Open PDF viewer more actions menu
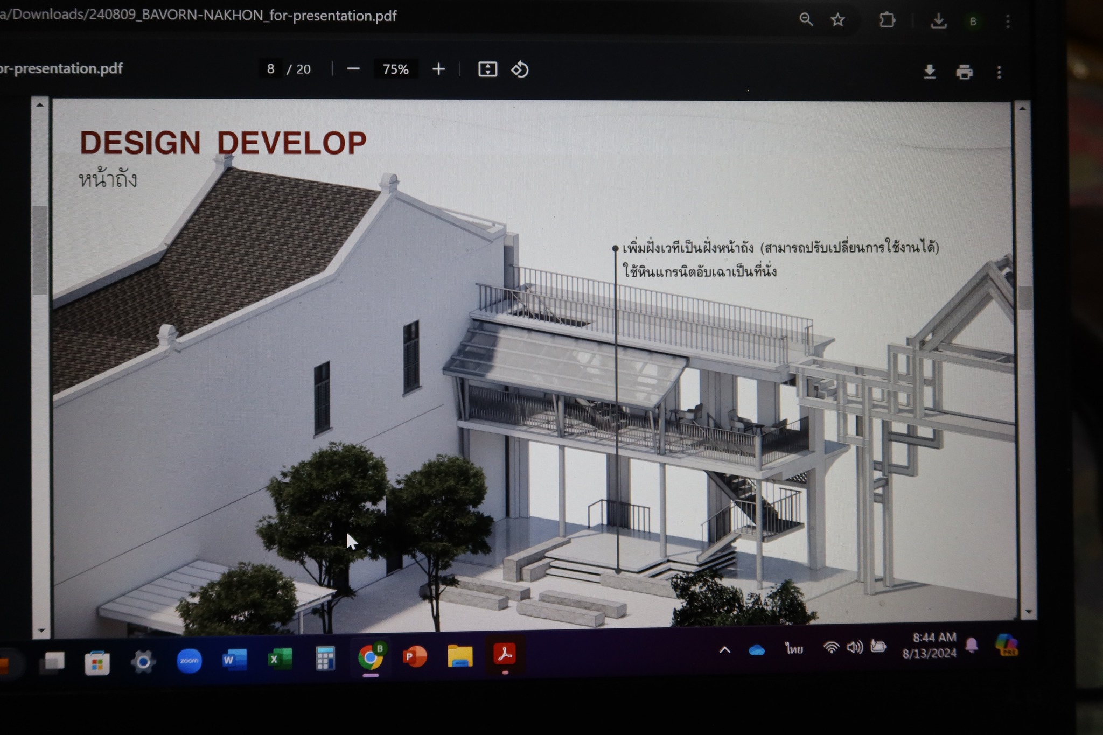Screen dimensions: 1103x735 [999, 72]
